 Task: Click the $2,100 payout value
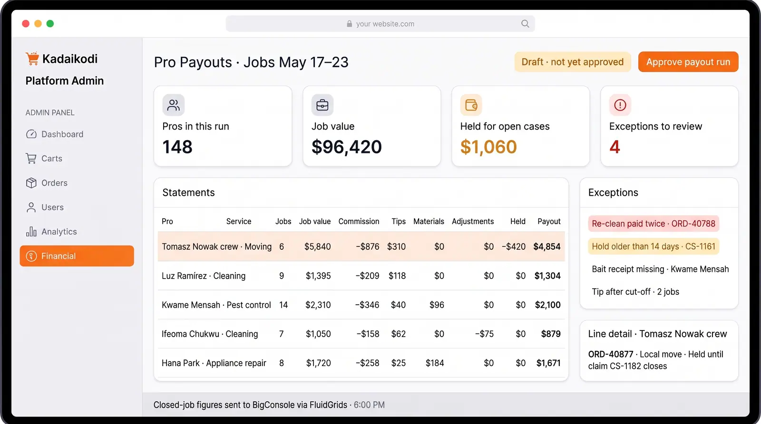[x=548, y=305]
